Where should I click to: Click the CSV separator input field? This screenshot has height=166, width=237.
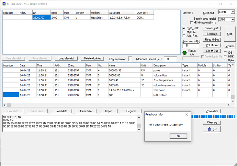point(130,59)
